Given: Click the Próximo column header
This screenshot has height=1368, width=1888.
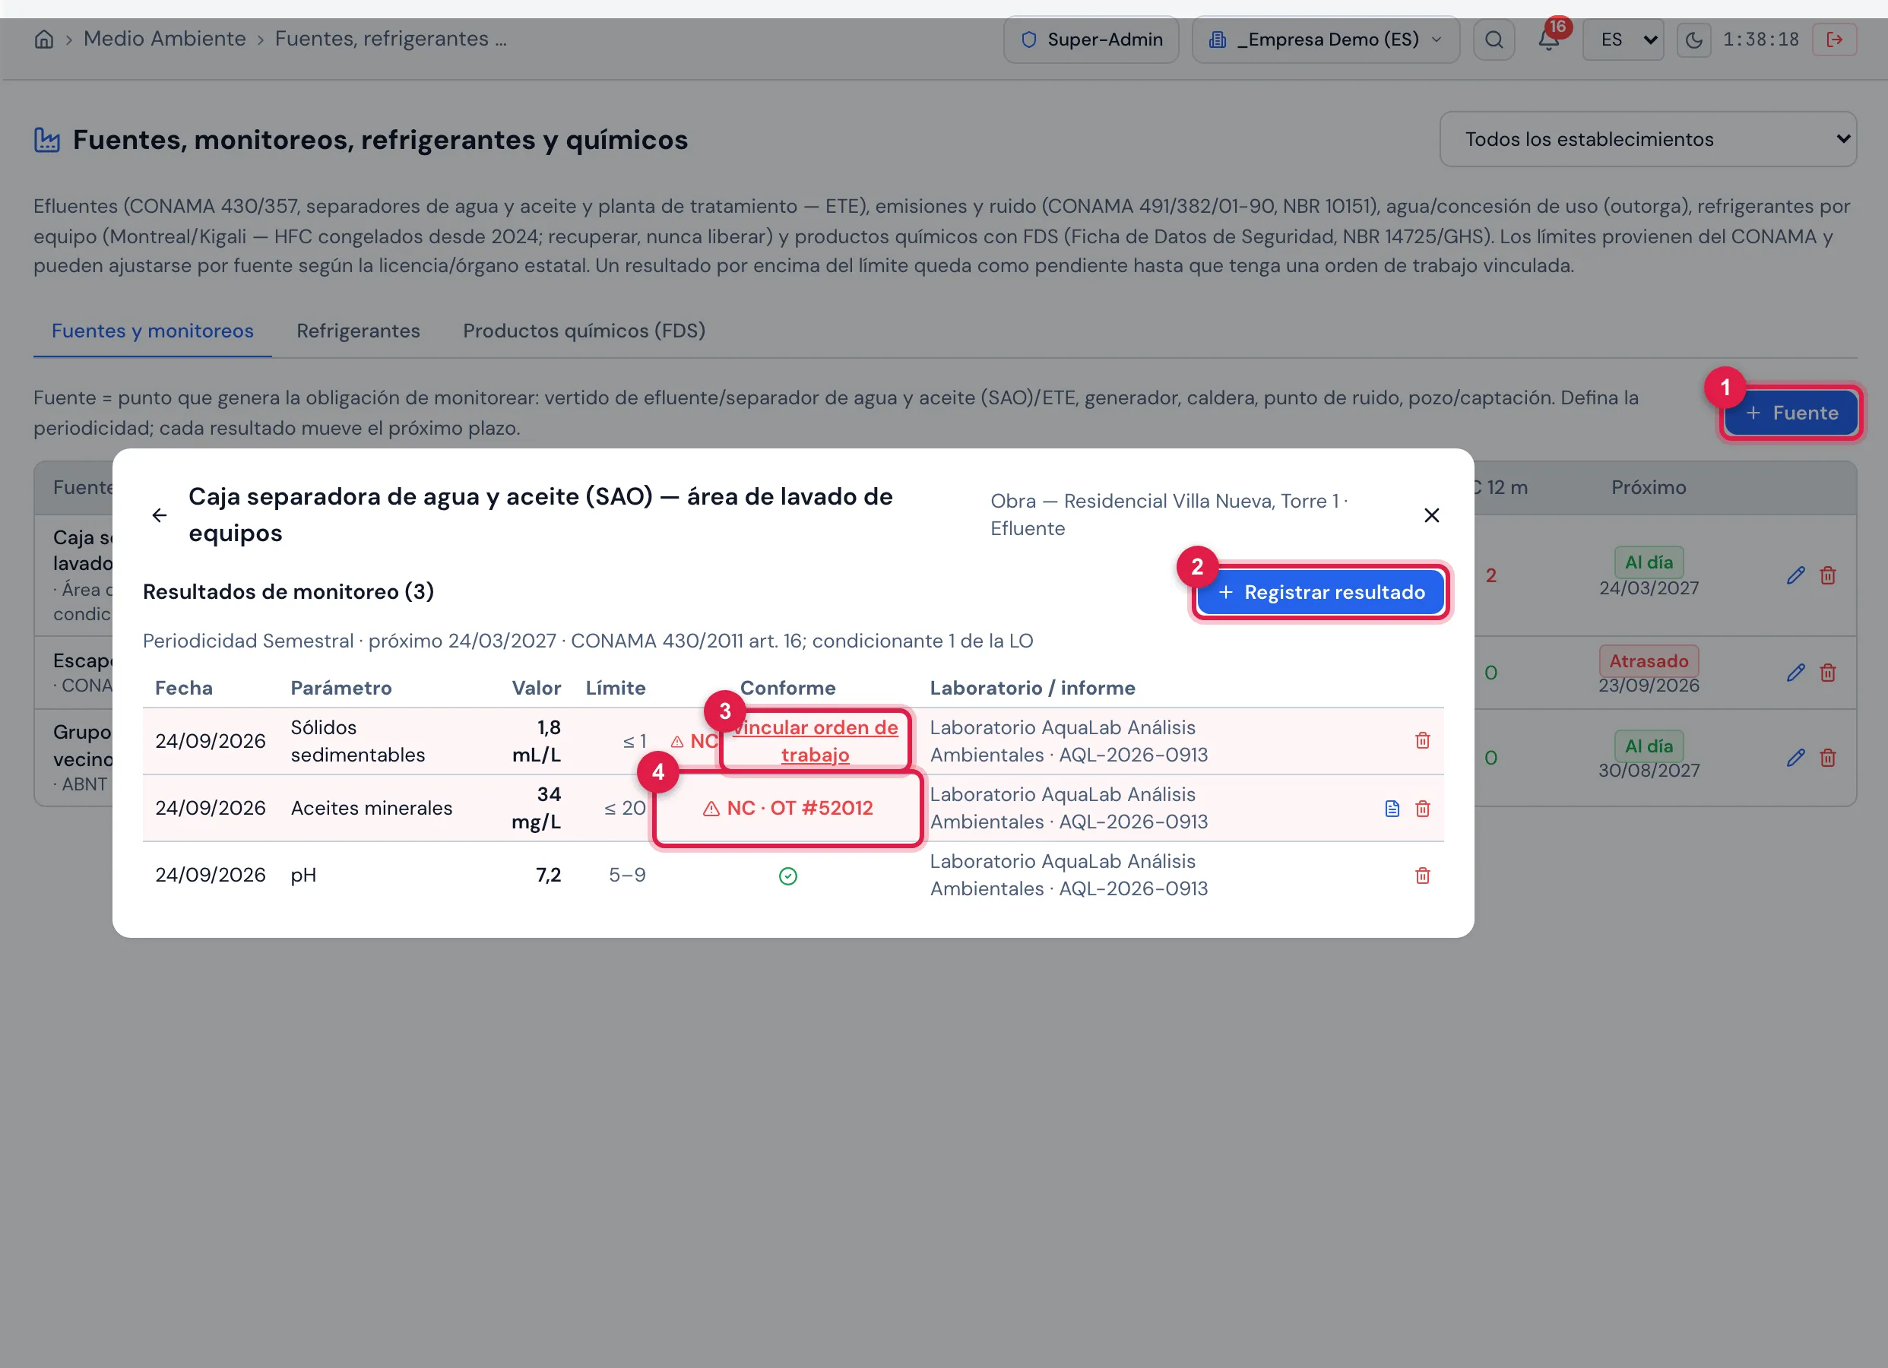Looking at the screenshot, I should click(x=1649, y=487).
